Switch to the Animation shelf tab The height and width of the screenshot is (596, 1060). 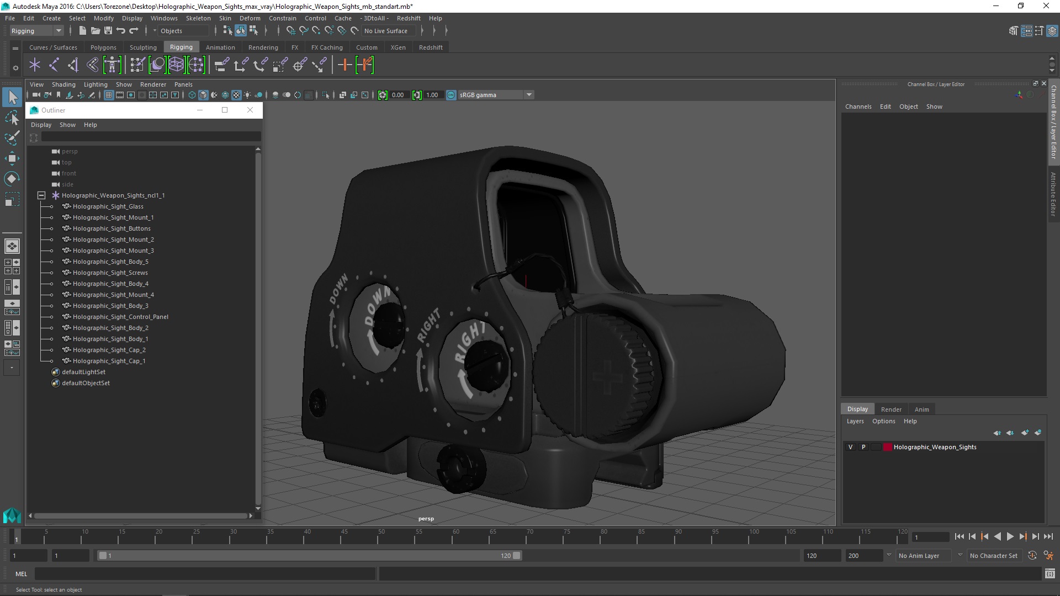tap(220, 47)
